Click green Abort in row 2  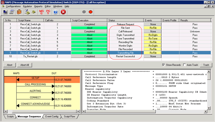coord(89,28)
